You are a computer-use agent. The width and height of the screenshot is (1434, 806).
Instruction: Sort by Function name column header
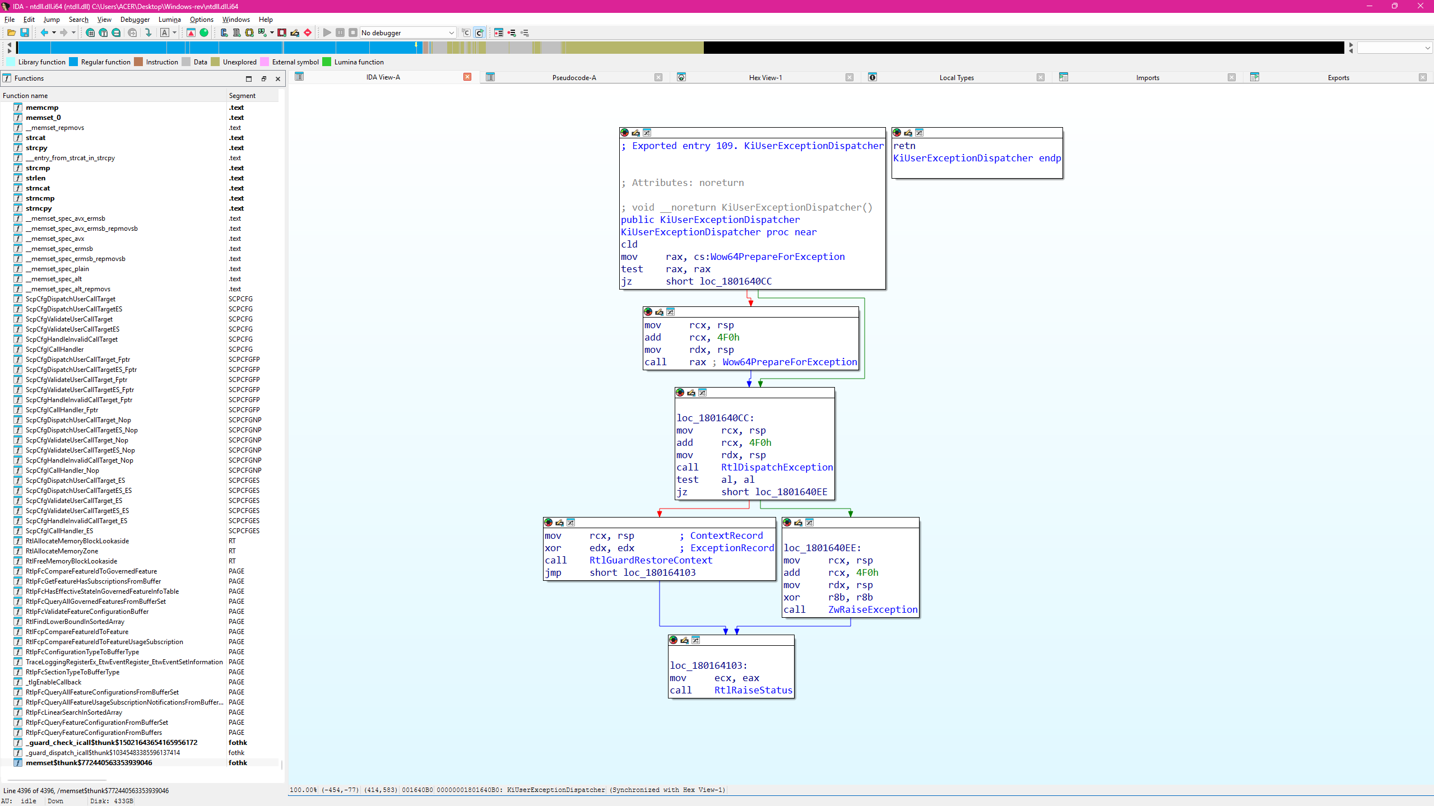click(113, 96)
